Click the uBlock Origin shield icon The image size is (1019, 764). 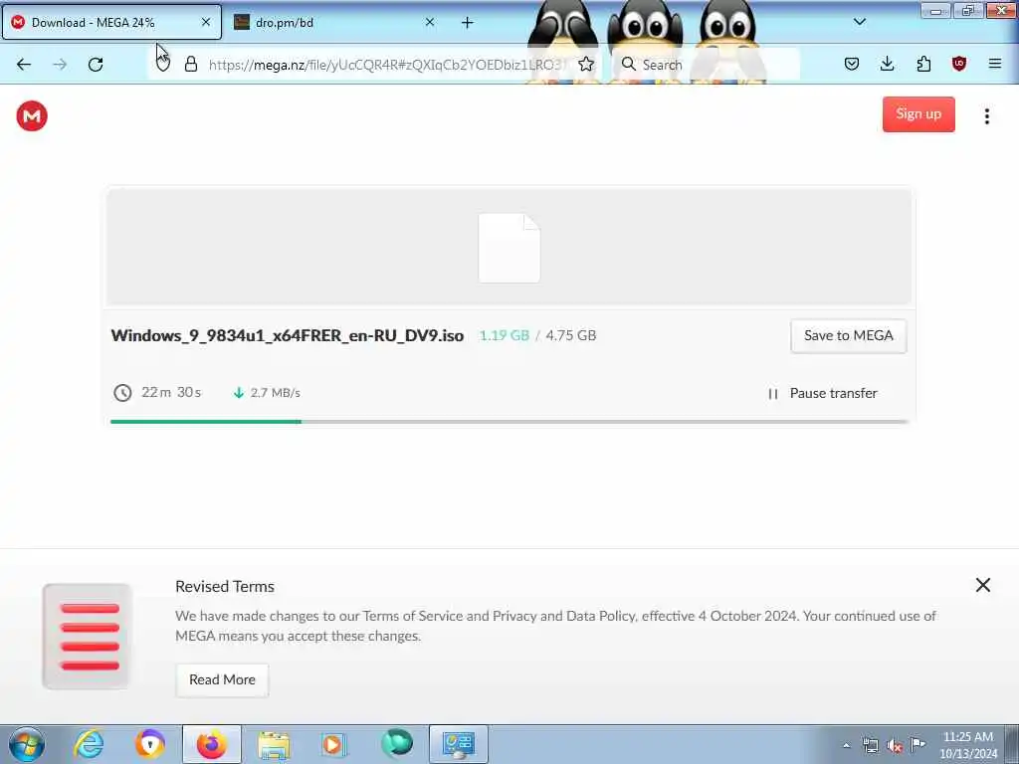click(x=959, y=64)
